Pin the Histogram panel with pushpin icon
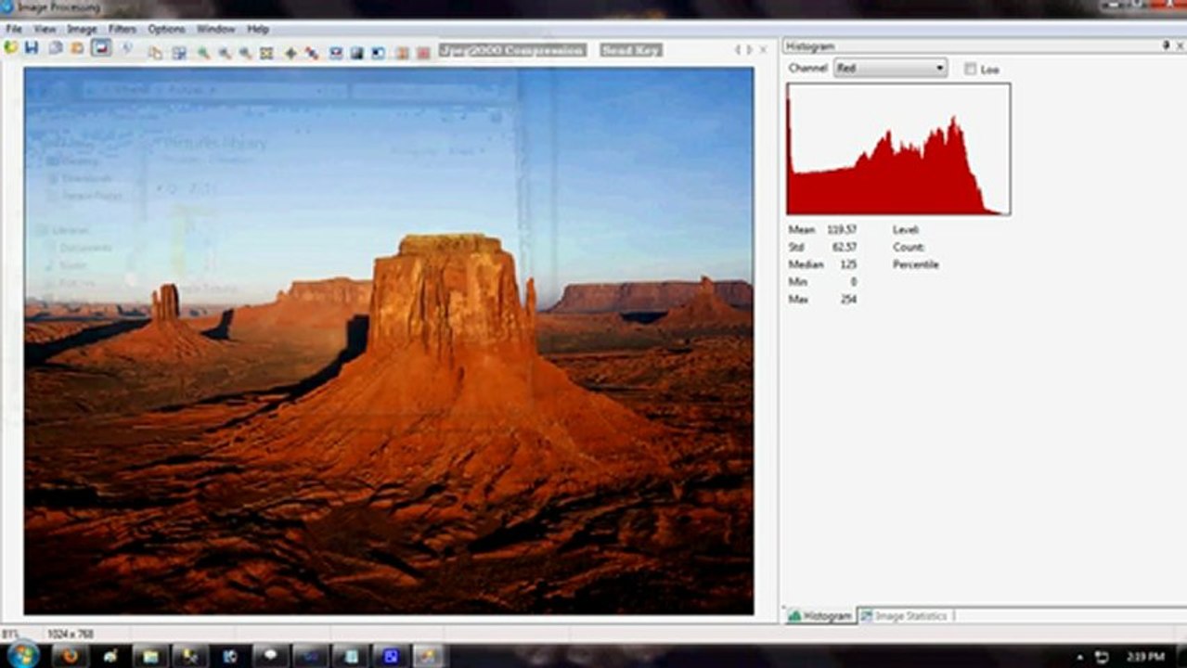1187x668 pixels. [1166, 45]
